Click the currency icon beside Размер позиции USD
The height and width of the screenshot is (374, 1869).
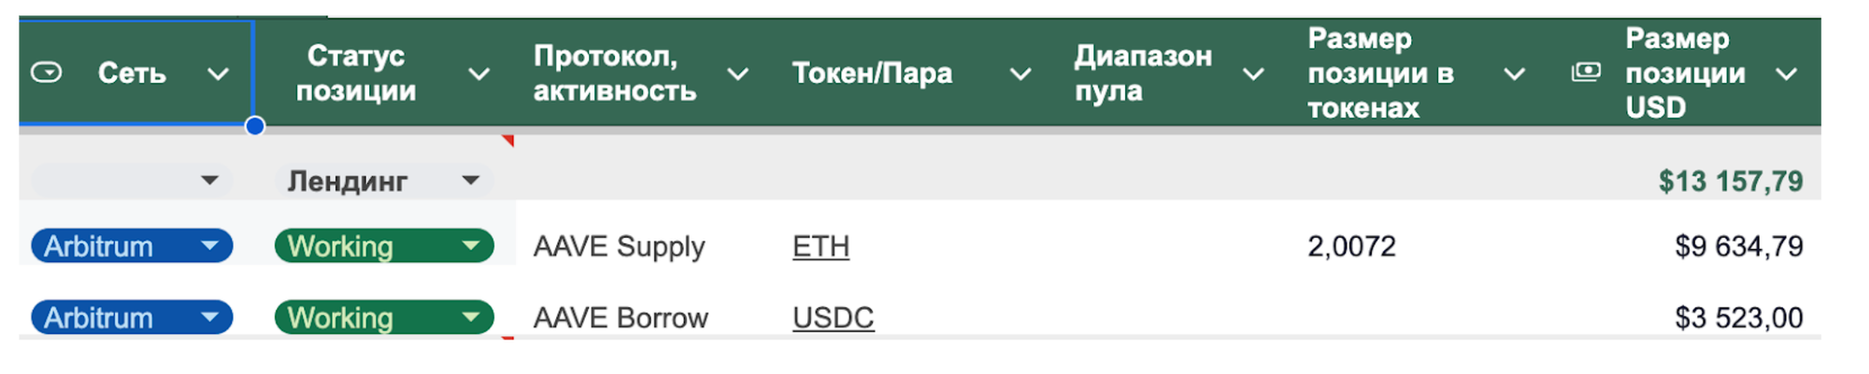(1586, 72)
